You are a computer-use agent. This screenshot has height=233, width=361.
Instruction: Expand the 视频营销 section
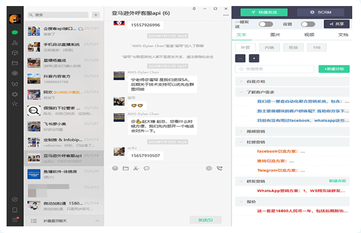point(255,131)
